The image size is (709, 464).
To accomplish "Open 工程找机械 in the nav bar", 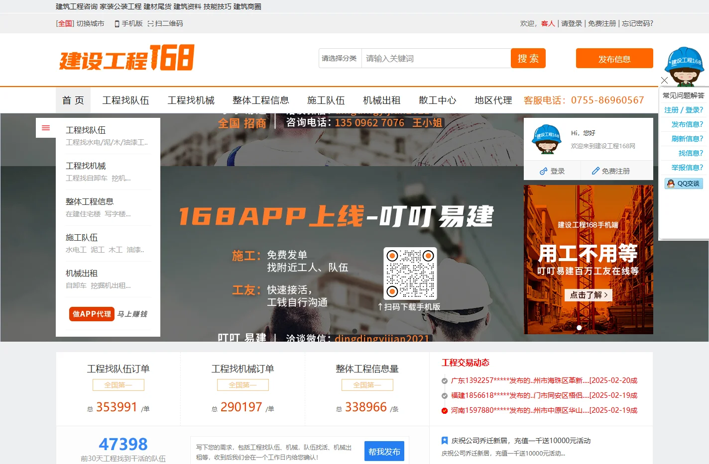I will (x=191, y=100).
